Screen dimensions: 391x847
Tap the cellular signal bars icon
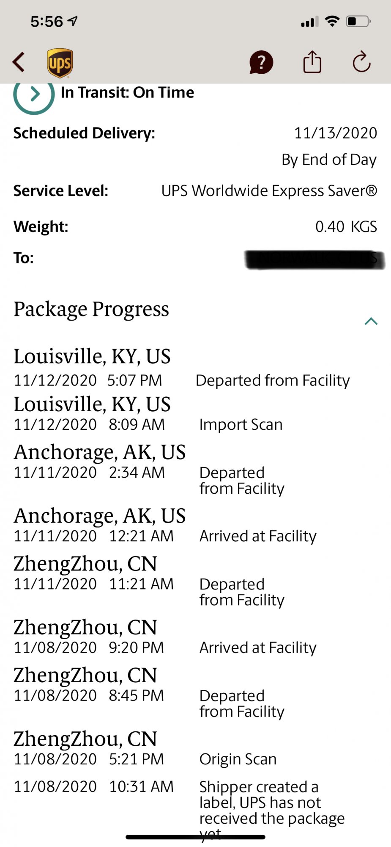[x=310, y=22]
